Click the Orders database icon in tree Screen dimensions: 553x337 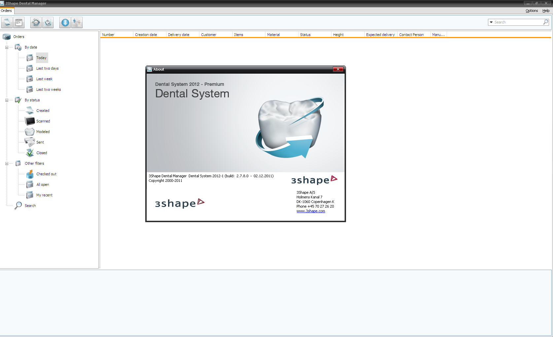(x=7, y=37)
